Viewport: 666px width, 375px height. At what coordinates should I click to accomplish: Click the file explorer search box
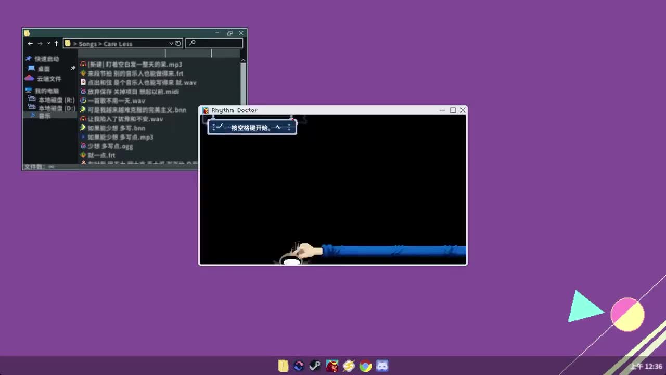point(214,43)
